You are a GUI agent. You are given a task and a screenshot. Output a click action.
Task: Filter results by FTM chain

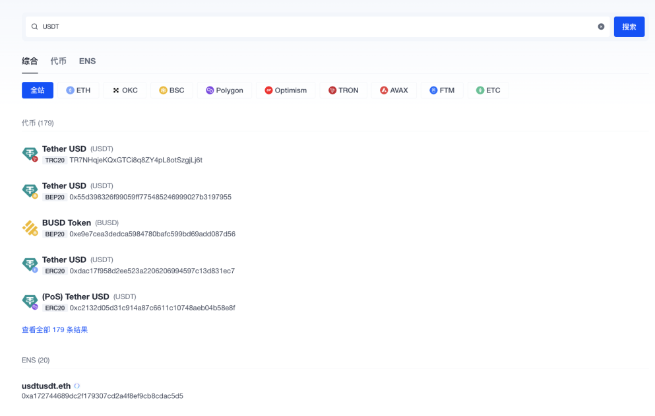click(442, 90)
